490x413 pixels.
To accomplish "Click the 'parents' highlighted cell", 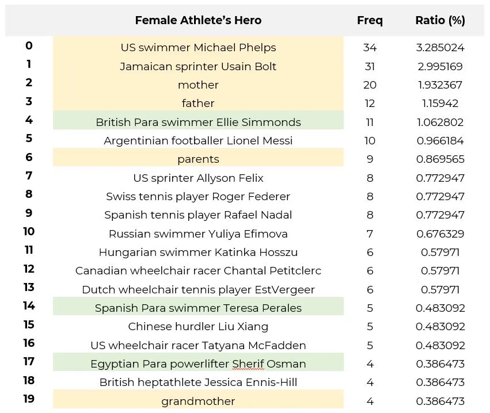I will click(198, 159).
